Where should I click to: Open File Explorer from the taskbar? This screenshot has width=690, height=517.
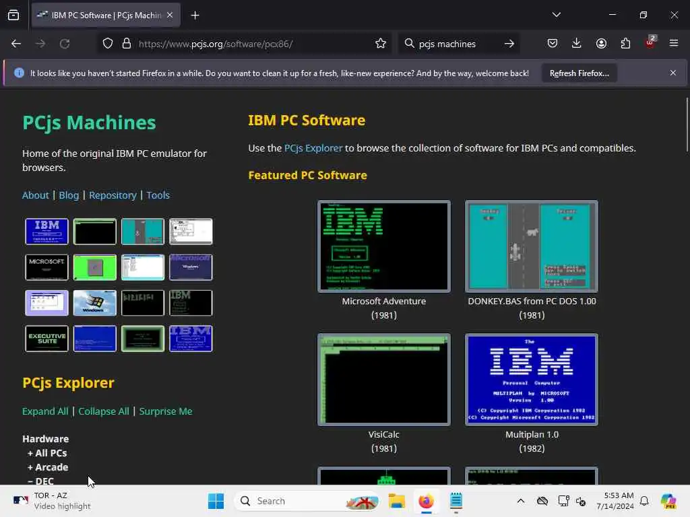tap(396, 501)
